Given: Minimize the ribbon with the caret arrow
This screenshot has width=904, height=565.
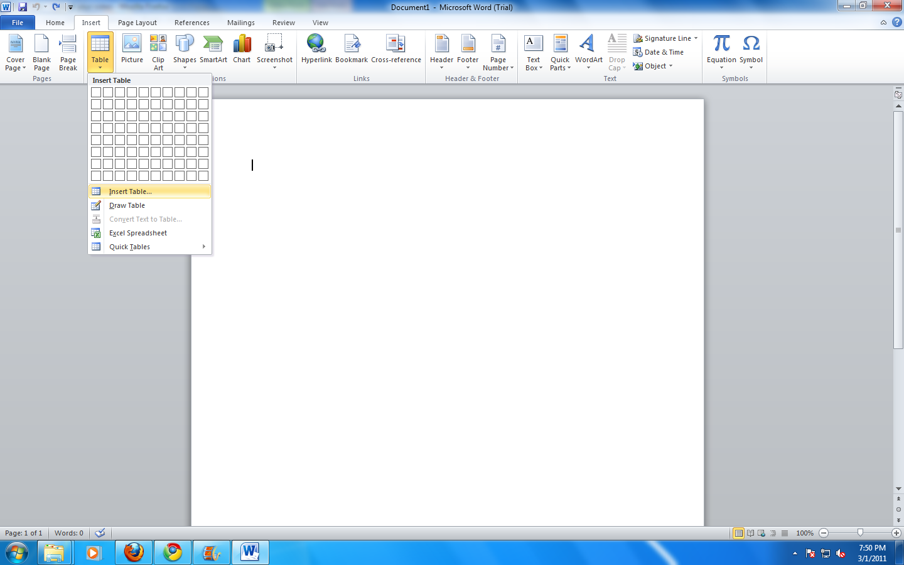Looking at the screenshot, I should pyautogui.click(x=883, y=23).
